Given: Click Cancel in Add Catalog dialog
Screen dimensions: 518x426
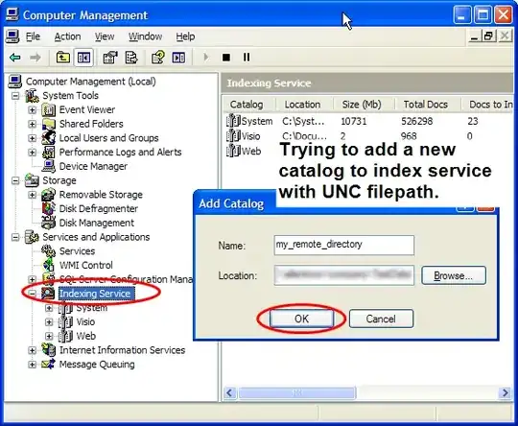Looking at the screenshot, I should (x=381, y=319).
